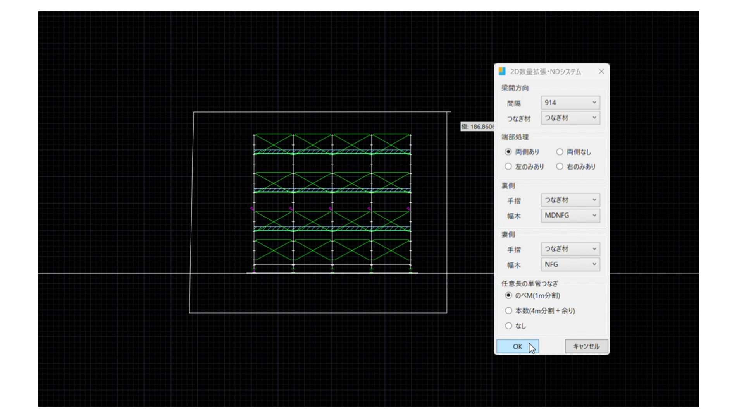This screenshot has width=744, height=418.
Task: Expand the 梁間方向 つなぎ材 dropdown
Action: click(570, 118)
